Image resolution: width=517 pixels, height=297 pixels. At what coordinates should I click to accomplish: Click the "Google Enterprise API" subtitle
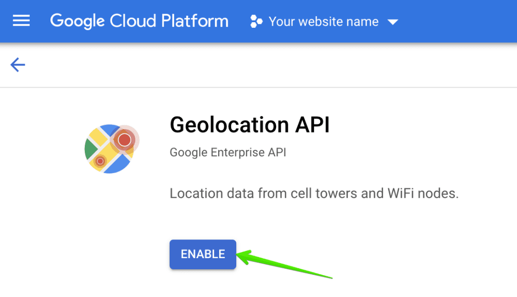[x=228, y=152]
